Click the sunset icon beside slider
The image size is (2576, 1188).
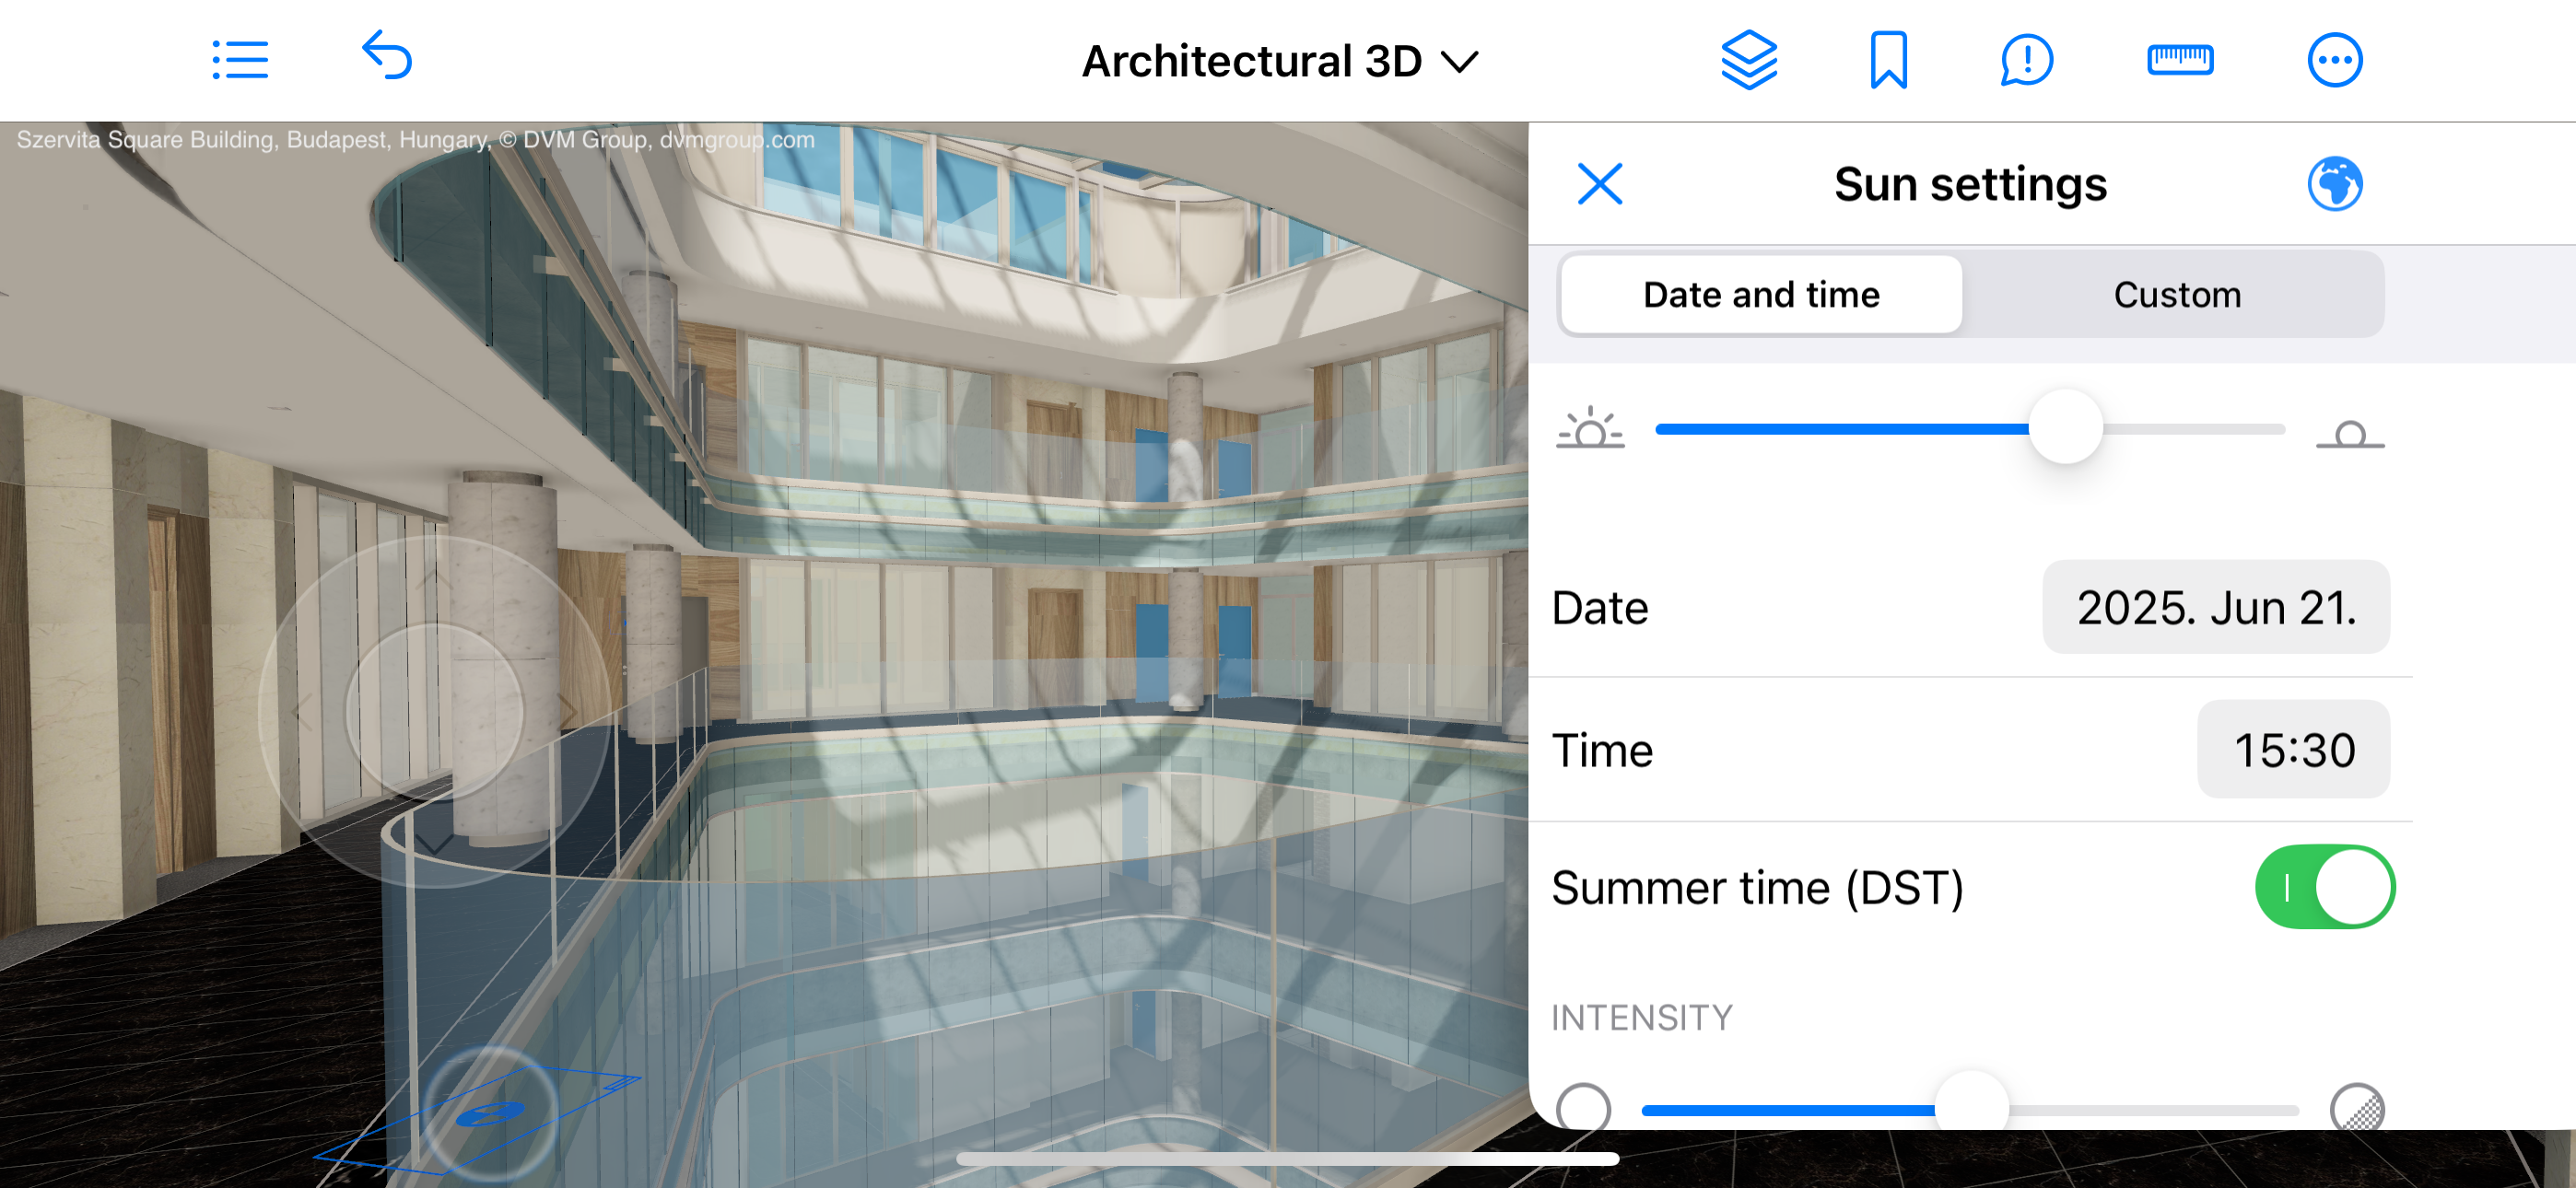tap(2350, 434)
